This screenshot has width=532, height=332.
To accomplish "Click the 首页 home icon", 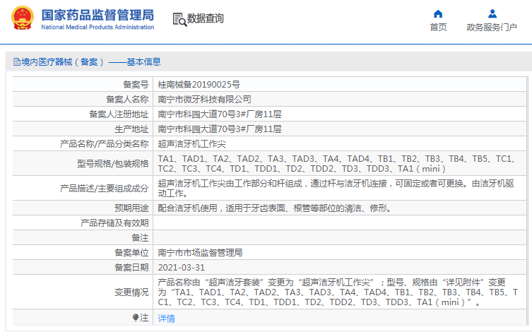I will [438, 14].
